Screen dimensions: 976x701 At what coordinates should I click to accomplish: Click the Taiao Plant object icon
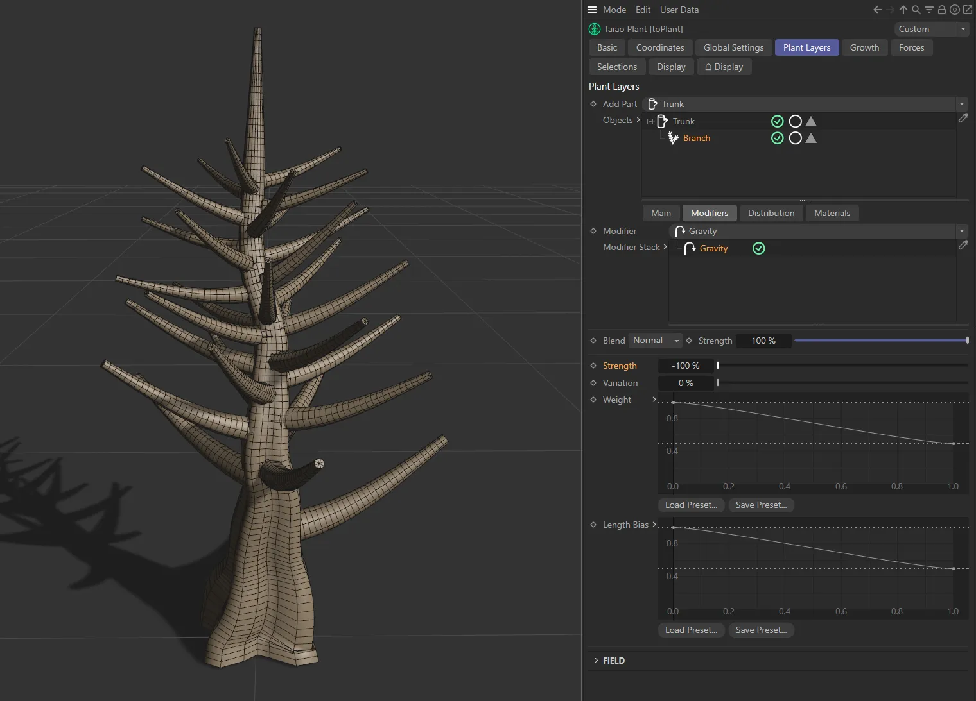(594, 29)
